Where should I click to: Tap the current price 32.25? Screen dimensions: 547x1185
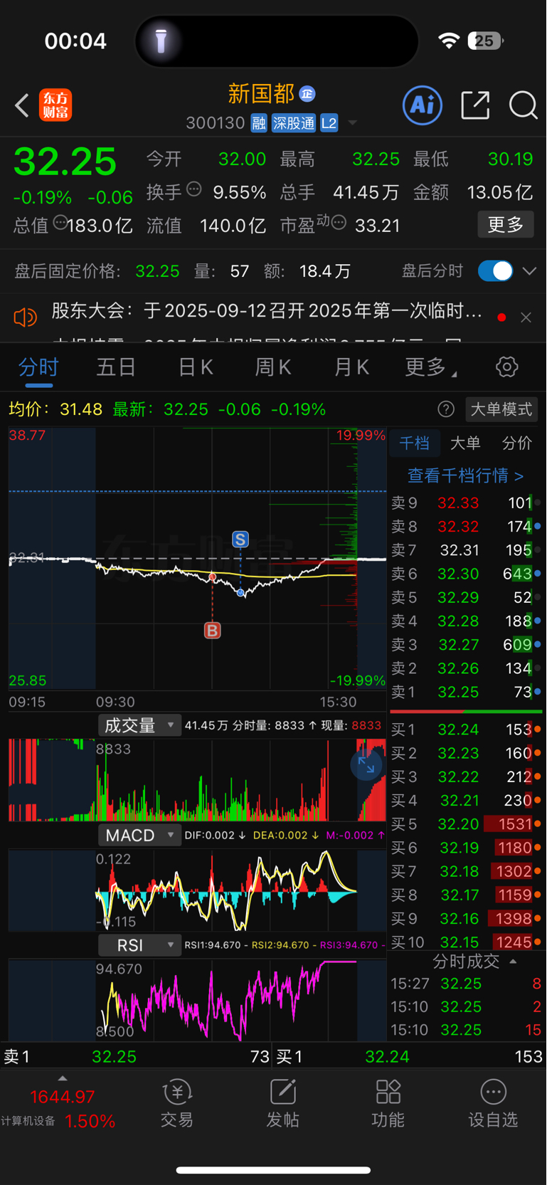pos(65,162)
